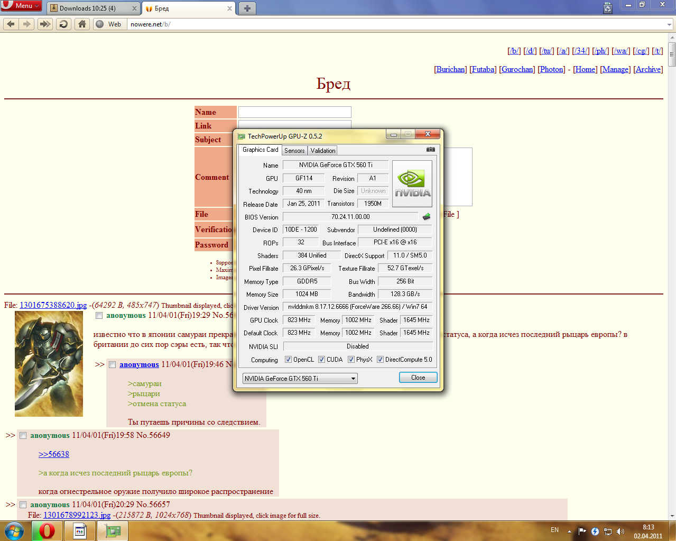Toggle the PhysX checkbox
The height and width of the screenshot is (541, 676).
(351, 360)
